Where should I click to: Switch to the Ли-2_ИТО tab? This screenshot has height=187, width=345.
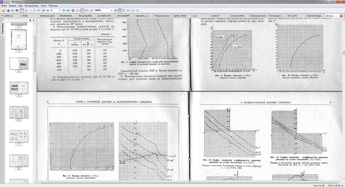click(x=296, y=16)
